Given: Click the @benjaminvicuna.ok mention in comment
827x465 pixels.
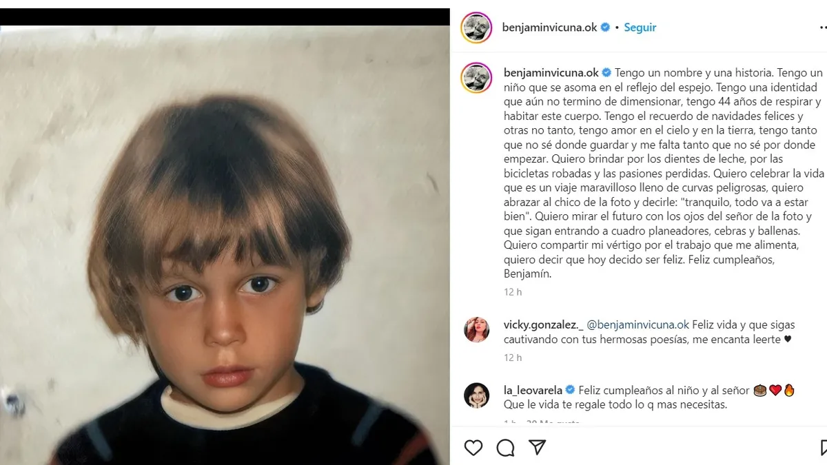Looking at the screenshot, I should coord(638,324).
